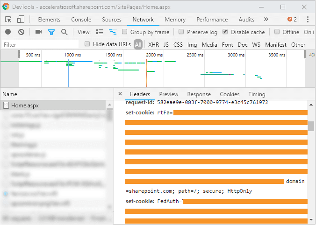Activate the inspect element picker icon
The width and height of the screenshot is (316, 225).
8,20
